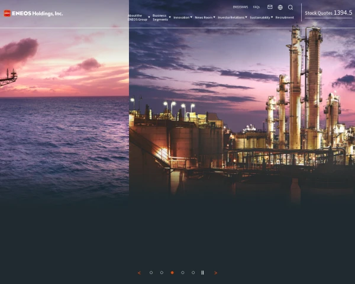
Task: Jump to the fifth carousel dot
Action: point(193,273)
